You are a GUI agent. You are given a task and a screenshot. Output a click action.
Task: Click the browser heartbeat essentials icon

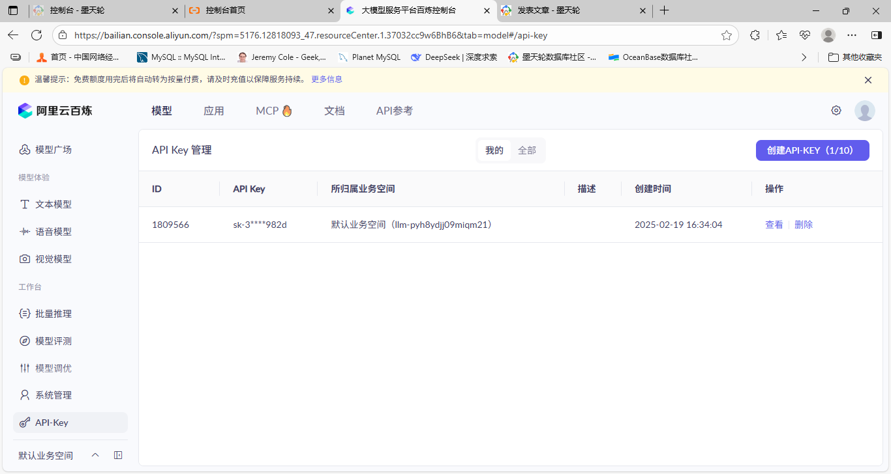click(805, 35)
